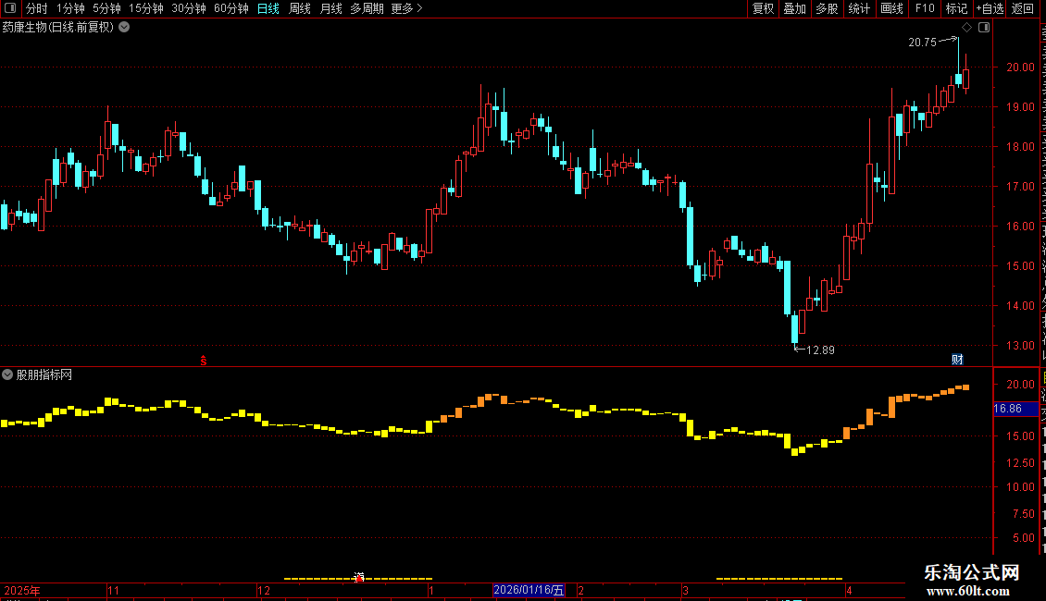Switch to 月线 monthly chart

coord(330,8)
